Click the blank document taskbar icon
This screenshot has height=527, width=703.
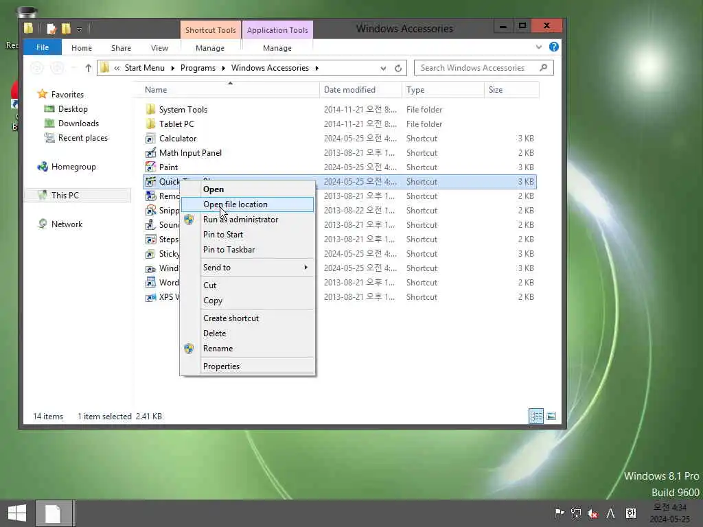(x=54, y=513)
